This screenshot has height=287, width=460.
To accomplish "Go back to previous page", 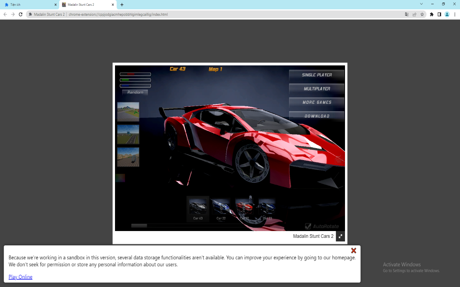I will [x=5, y=14].
